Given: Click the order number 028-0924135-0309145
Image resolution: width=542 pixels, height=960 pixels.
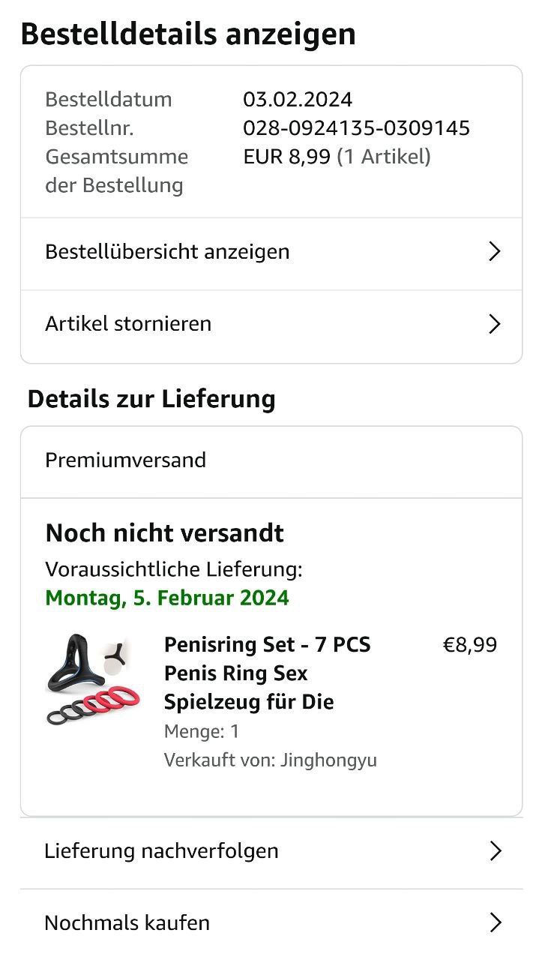Looking at the screenshot, I should pyautogui.click(x=356, y=128).
